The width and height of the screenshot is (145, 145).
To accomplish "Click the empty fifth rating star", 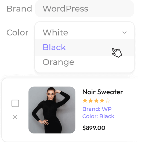I will [x=108, y=101].
